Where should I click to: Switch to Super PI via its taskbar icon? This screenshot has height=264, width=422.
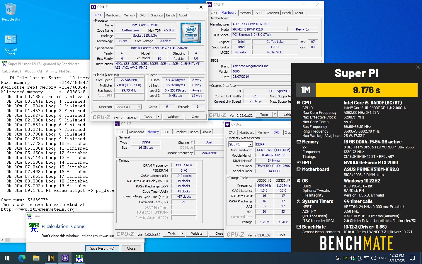point(79,258)
